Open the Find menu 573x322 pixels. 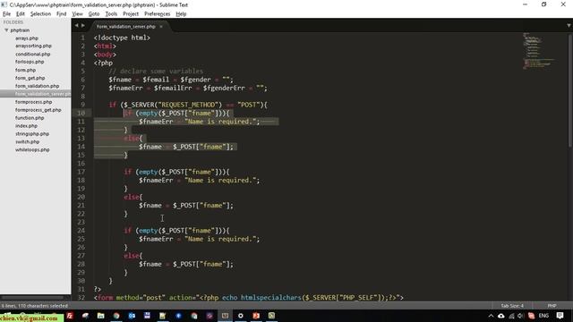[x=62, y=14]
